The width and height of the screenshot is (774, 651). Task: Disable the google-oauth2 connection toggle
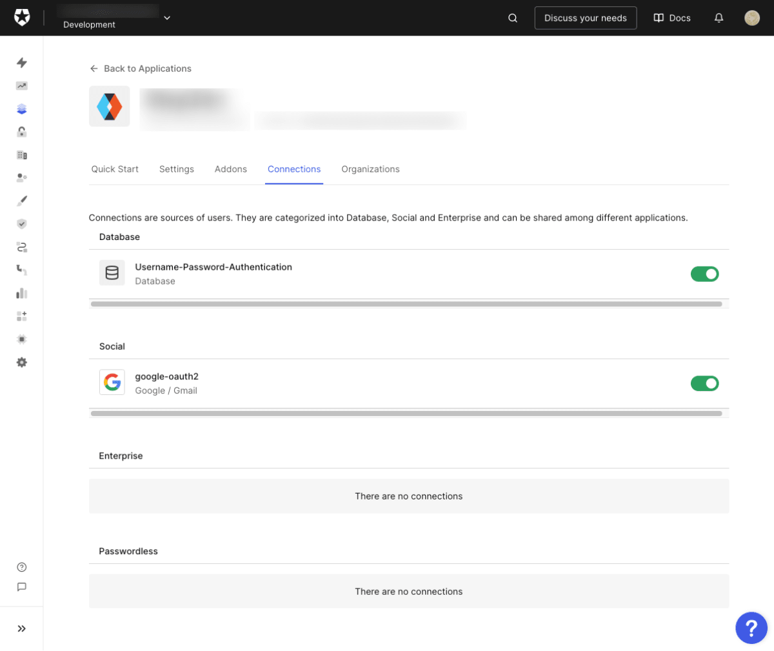click(705, 384)
